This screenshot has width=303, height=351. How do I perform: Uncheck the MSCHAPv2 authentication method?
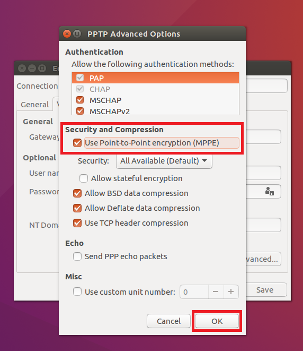pyautogui.click(x=80, y=111)
